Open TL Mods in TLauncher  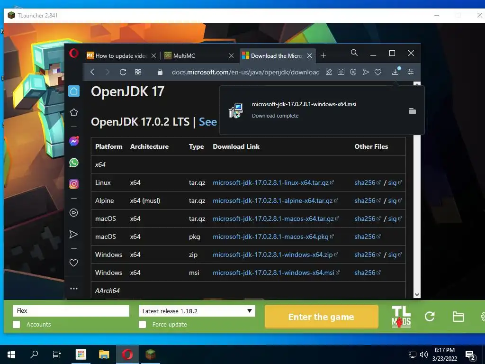pos(401,317)
